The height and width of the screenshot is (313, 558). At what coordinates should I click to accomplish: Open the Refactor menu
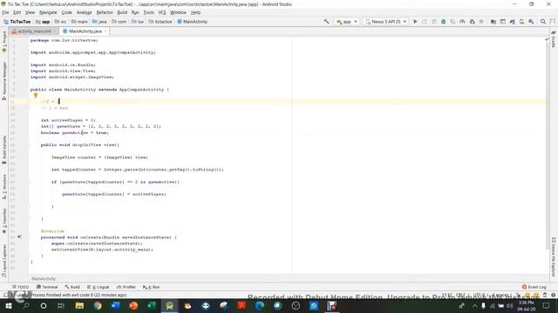(105, 12)
